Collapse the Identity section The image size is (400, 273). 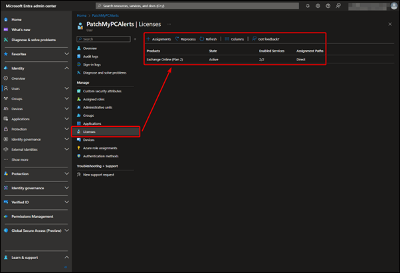(66, 68)
